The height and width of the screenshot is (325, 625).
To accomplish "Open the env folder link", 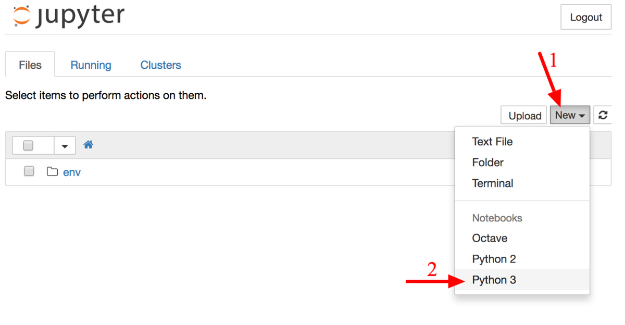I will coord(72,172).
